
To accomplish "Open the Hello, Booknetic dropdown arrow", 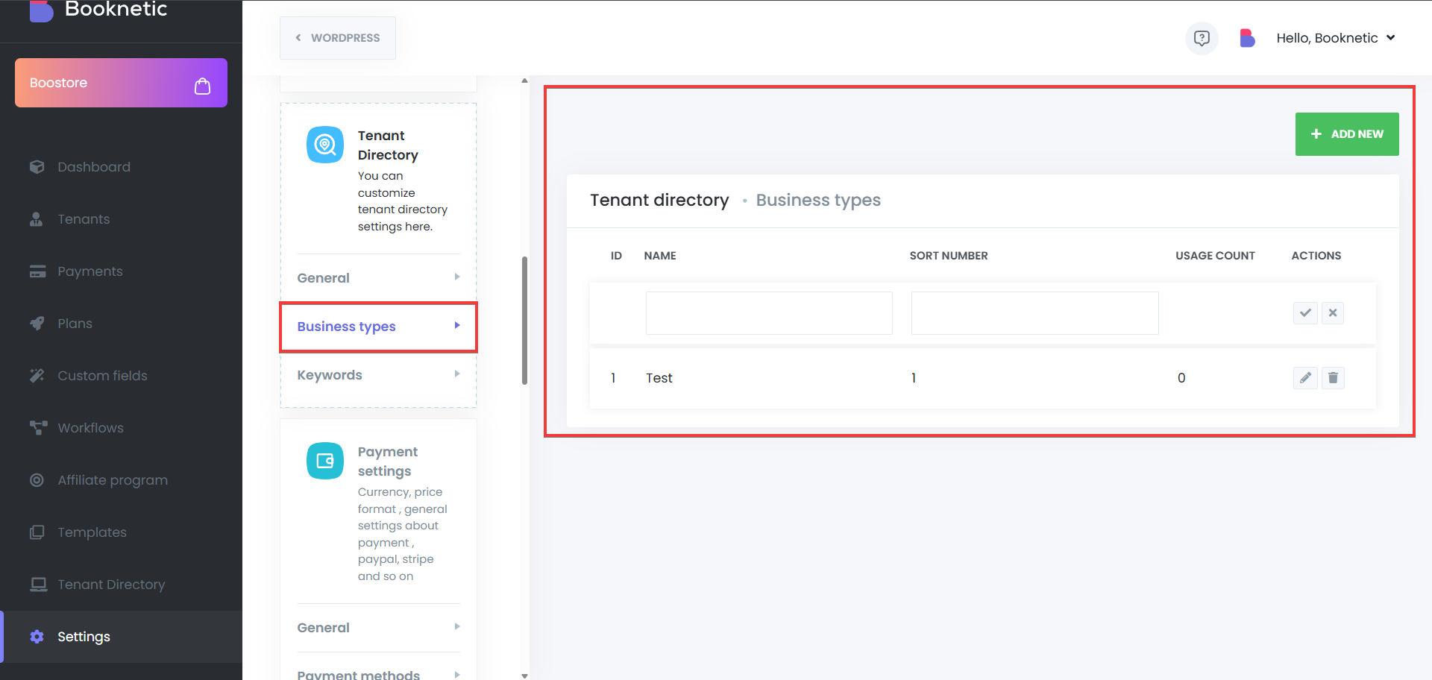I will point(1391,38).
